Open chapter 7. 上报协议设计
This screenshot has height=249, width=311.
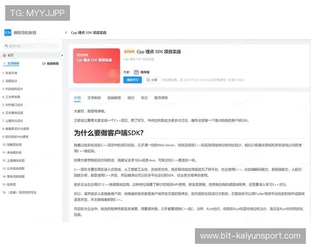12,121
